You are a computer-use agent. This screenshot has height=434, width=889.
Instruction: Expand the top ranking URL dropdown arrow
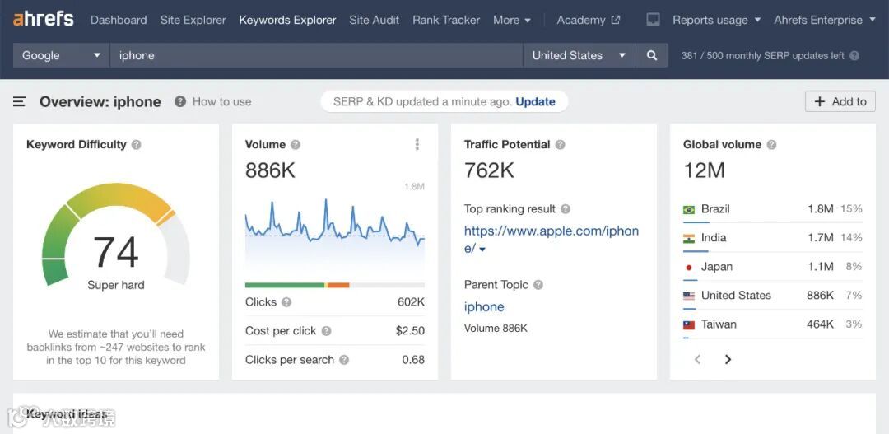(x=482, y=249)
